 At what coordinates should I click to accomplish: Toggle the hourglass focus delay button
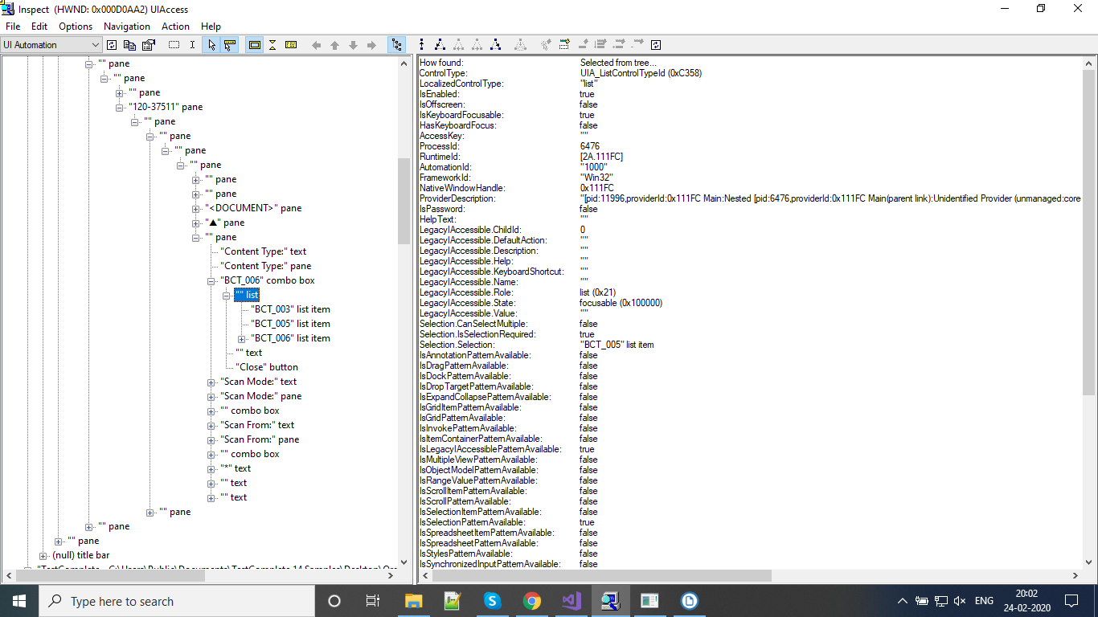(273, 45)
